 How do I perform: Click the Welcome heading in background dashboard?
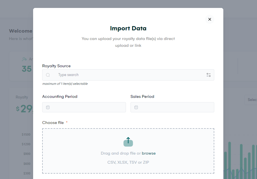point(21,31)
